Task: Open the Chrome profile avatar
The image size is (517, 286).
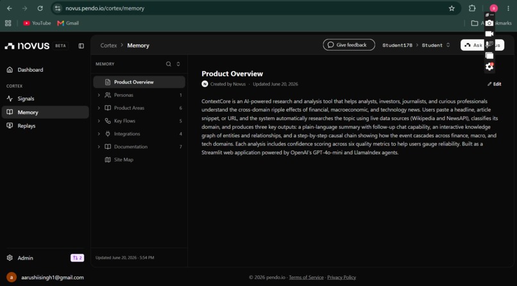Action: [x=493, y=8]
